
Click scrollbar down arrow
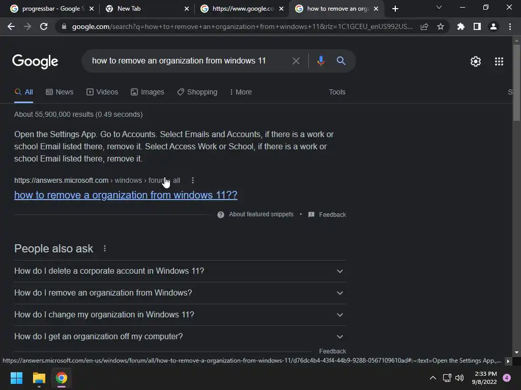(x=516, y=352)
